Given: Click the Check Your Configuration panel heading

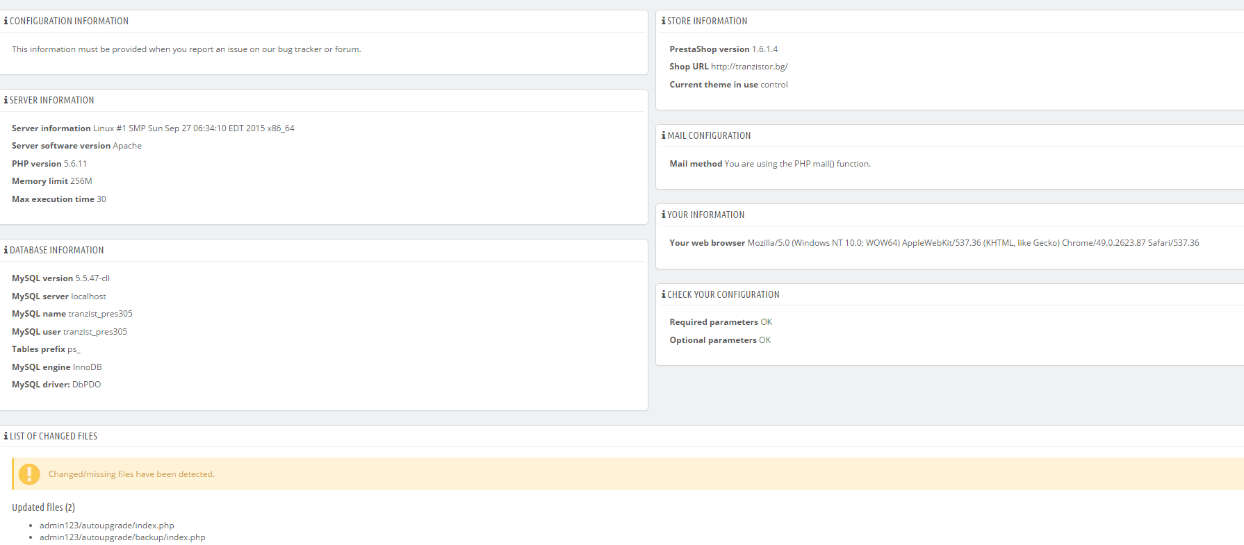Looking at the screenshot, I should click(x=723, y=294).
